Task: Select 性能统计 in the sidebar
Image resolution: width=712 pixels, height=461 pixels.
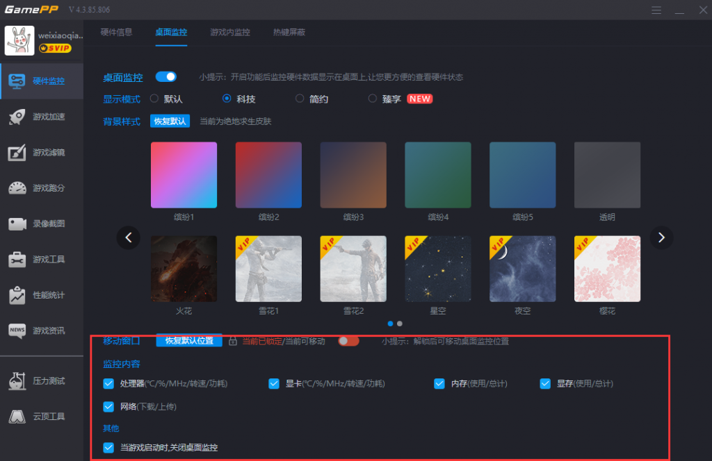Action: tap(42, 294)
